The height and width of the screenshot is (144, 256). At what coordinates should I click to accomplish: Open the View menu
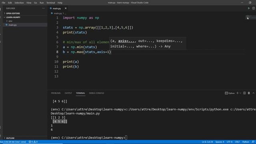click(x=29, y=3)
